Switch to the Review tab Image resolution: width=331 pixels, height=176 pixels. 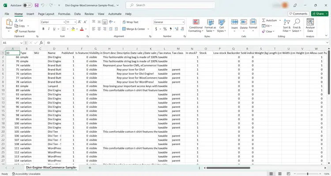(89, 14)
